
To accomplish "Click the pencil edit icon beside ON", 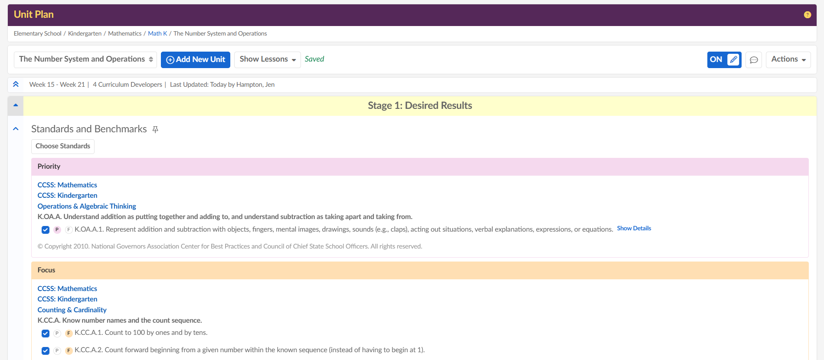I will pyautogui.click(x=733, y=60).
